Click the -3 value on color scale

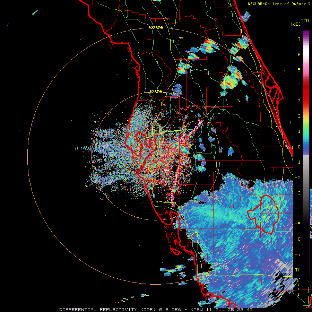298,193
